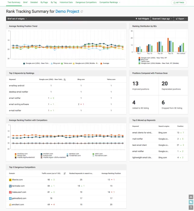Click makeuseof.com favicon icon

click(10, 192)
